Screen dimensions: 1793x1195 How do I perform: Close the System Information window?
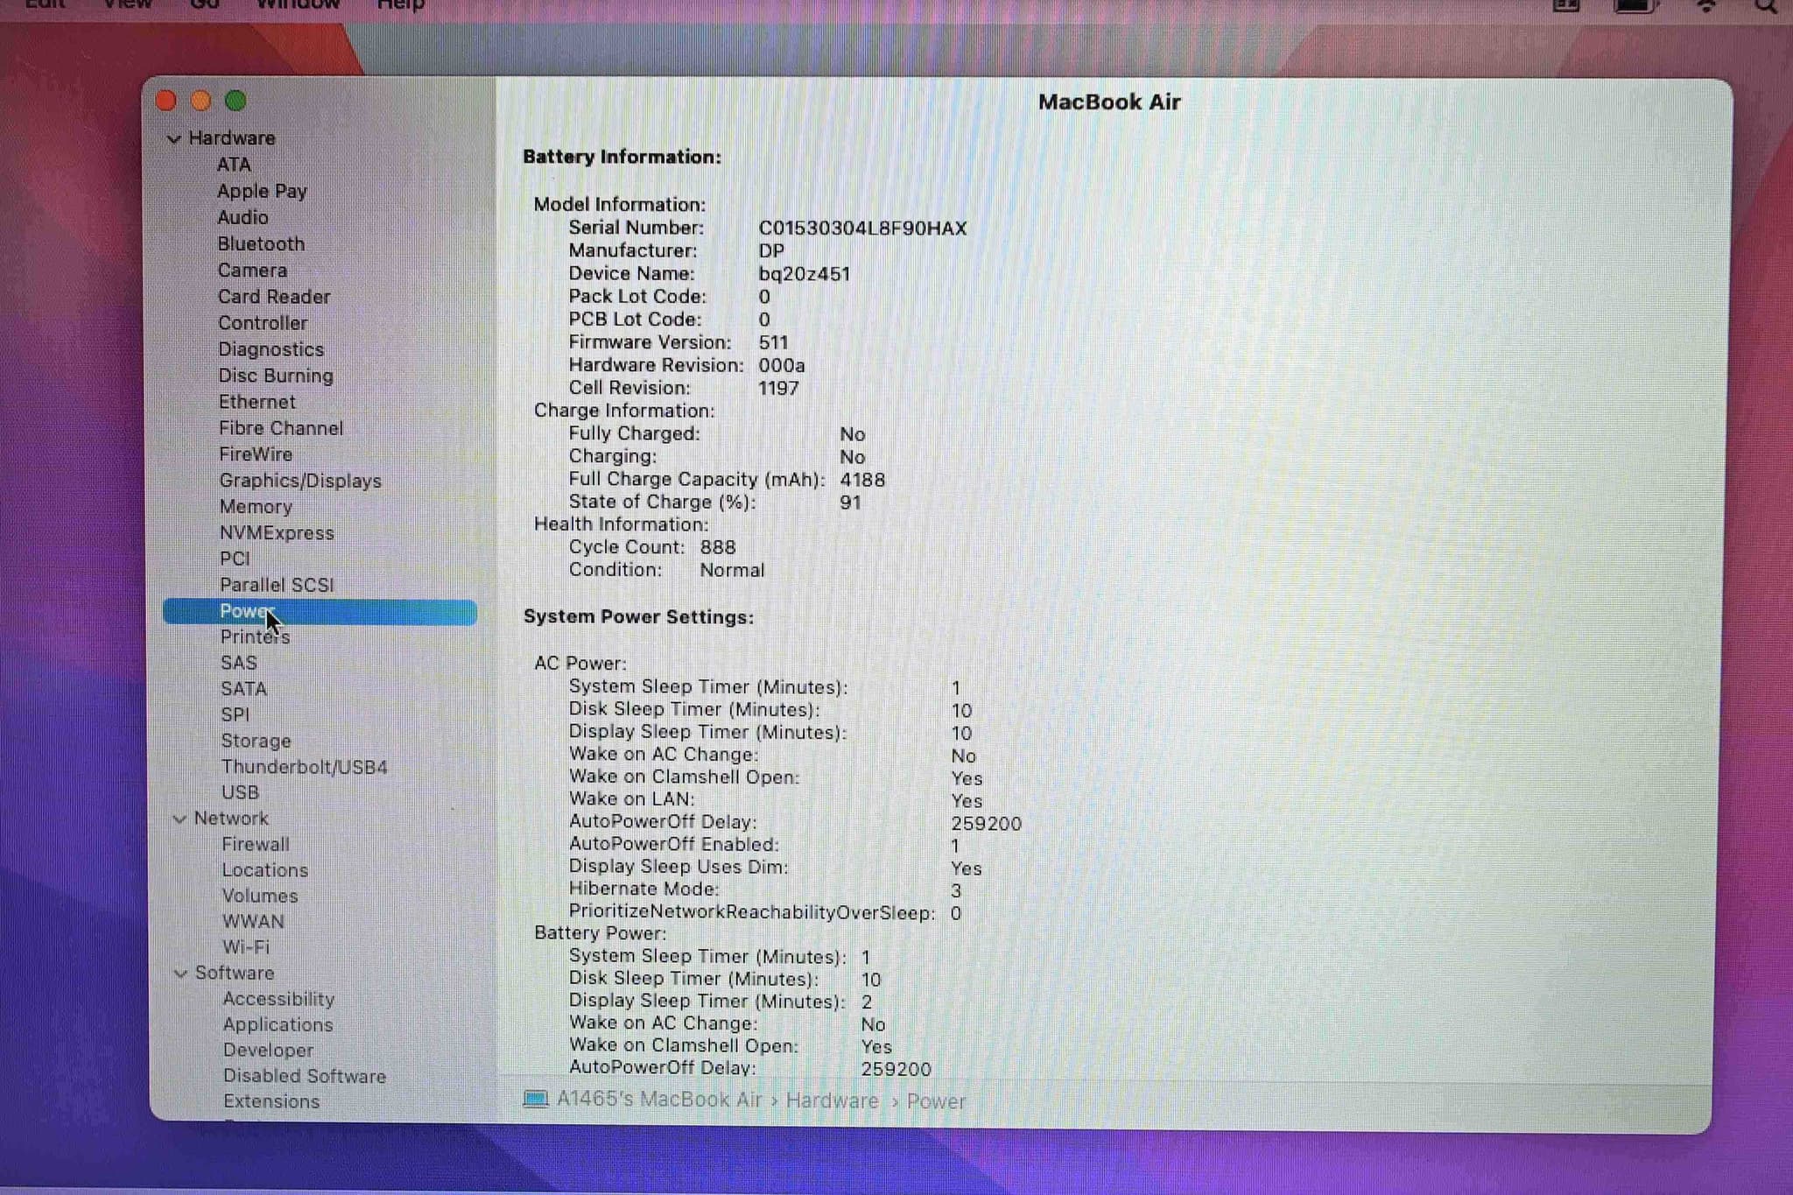coord(166,101)
